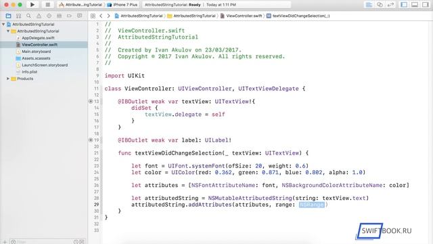This screenshot has width=433, height=244.
Task: Select the Project navigator tab
Action: click(8, 16)
